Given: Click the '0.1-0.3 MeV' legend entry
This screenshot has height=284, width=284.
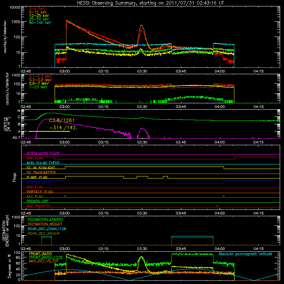Looking at the screenshot, I should click(x=40, y=76).
